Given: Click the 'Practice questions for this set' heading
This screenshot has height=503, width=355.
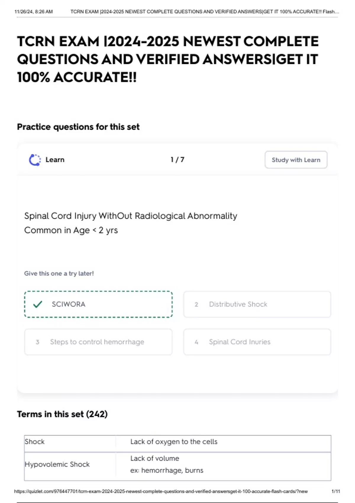Looking at the screenshot, I should [x=78, y=127].
